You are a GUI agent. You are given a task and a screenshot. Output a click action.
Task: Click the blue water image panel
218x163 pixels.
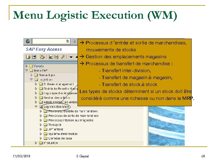click(x=167, y=126)
